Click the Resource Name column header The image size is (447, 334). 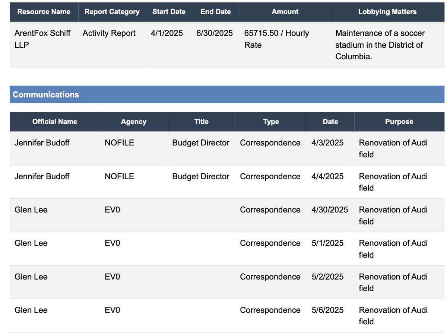(x=44, y=12)
